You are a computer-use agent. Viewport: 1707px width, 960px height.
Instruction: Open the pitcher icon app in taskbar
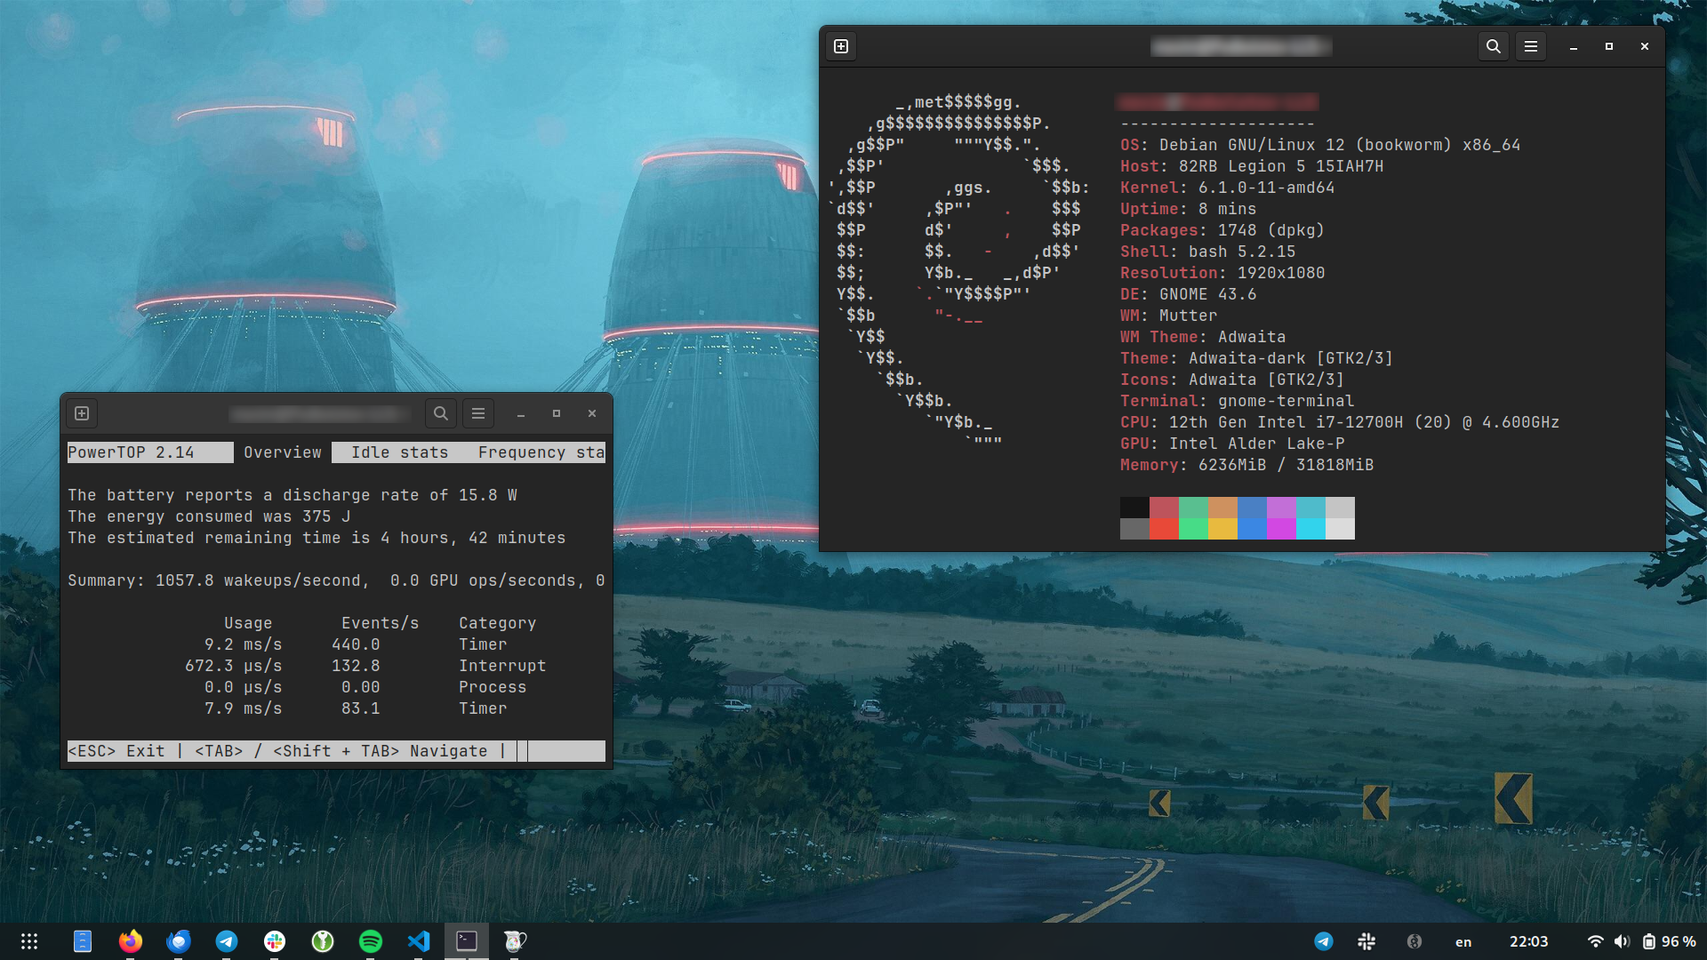[x=515, y=941]
